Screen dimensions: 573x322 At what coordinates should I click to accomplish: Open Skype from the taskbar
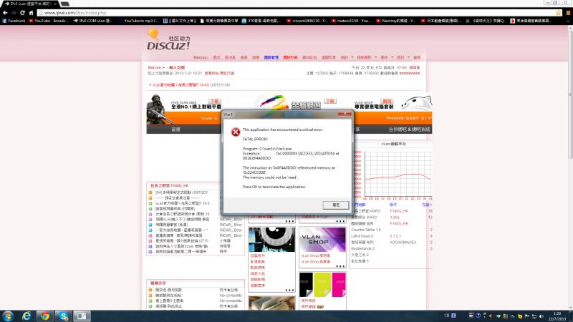pyautogui.click(x=64, y=316)
